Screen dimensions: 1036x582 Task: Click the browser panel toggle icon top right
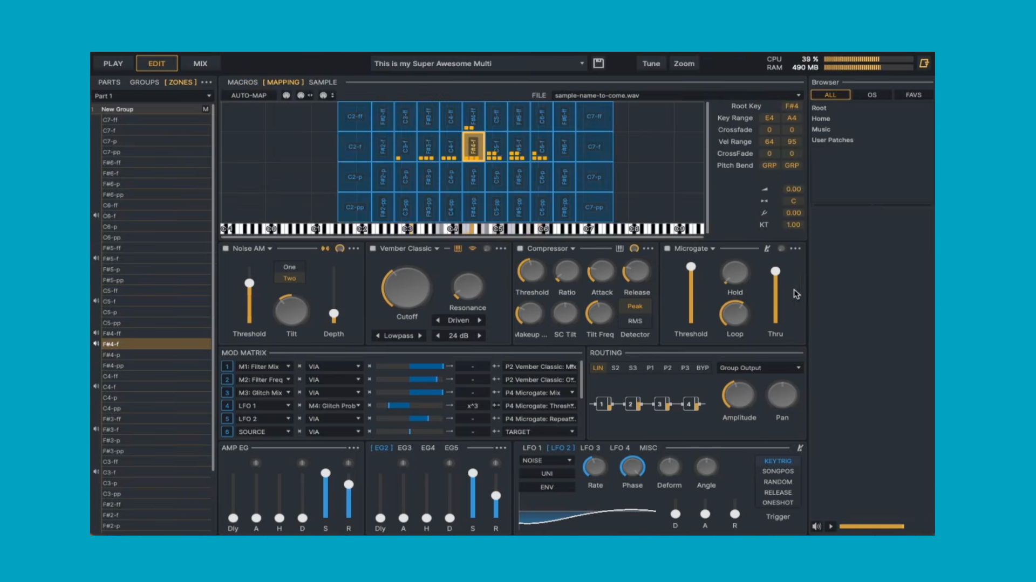click(x=924, y=64)
